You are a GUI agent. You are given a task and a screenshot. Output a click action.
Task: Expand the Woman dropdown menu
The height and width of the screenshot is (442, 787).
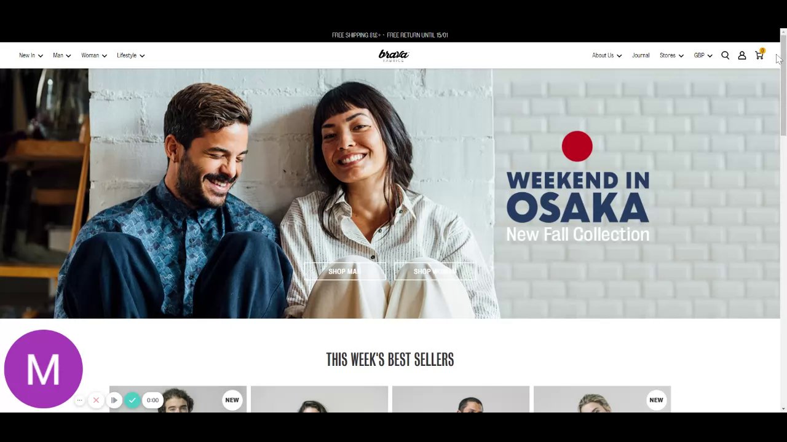tap(94, 55)
